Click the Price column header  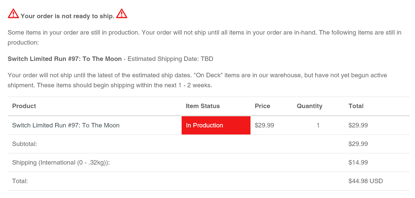point(262,106)
